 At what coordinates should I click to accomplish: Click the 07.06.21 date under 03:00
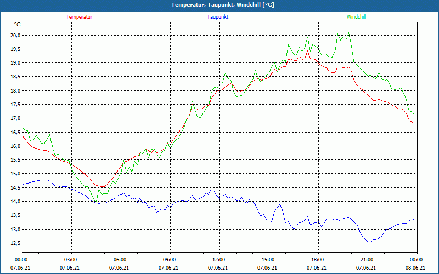(x=70, y=268)
